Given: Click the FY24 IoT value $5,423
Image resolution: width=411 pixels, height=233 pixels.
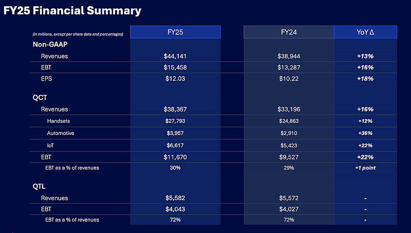Looking at the screenshot, I should click(x=288, y=145).
